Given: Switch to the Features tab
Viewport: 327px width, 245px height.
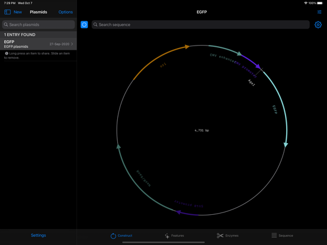Looking at the screenshot, I should [174, 236].
